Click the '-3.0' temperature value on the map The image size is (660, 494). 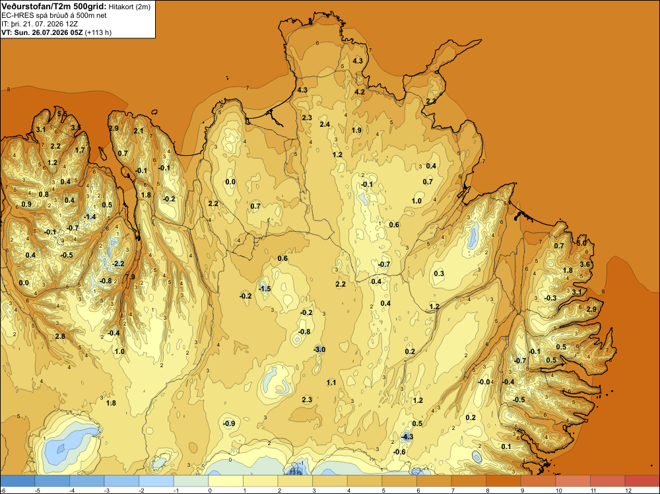(319, 349)
